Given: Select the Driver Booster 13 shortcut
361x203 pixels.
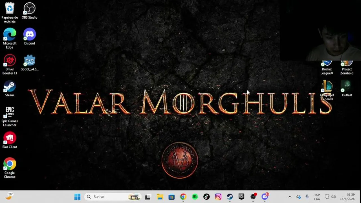Looking at the screenshot, I should pyautogui.click(x=10, y=65).
